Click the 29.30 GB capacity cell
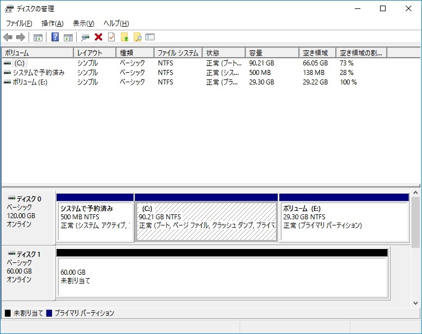Image resolution: width=422 pixels, height=334 pixels. (261, 82)
